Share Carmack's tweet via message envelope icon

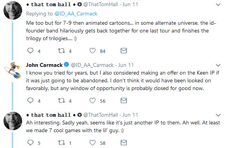pos(124,100)
